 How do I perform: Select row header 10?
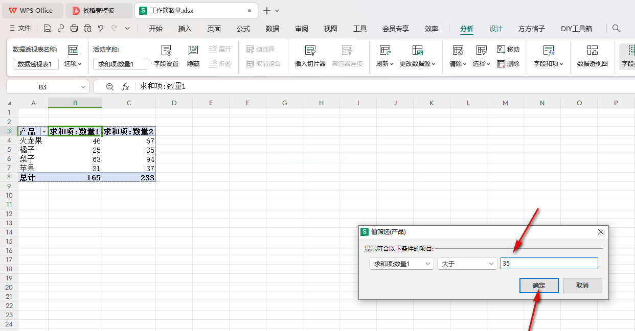coord(9,196)
